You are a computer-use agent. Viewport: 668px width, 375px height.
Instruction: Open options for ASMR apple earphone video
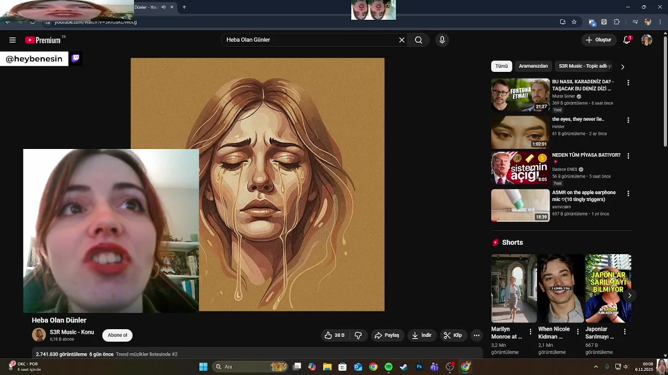(x=628, y=194)
